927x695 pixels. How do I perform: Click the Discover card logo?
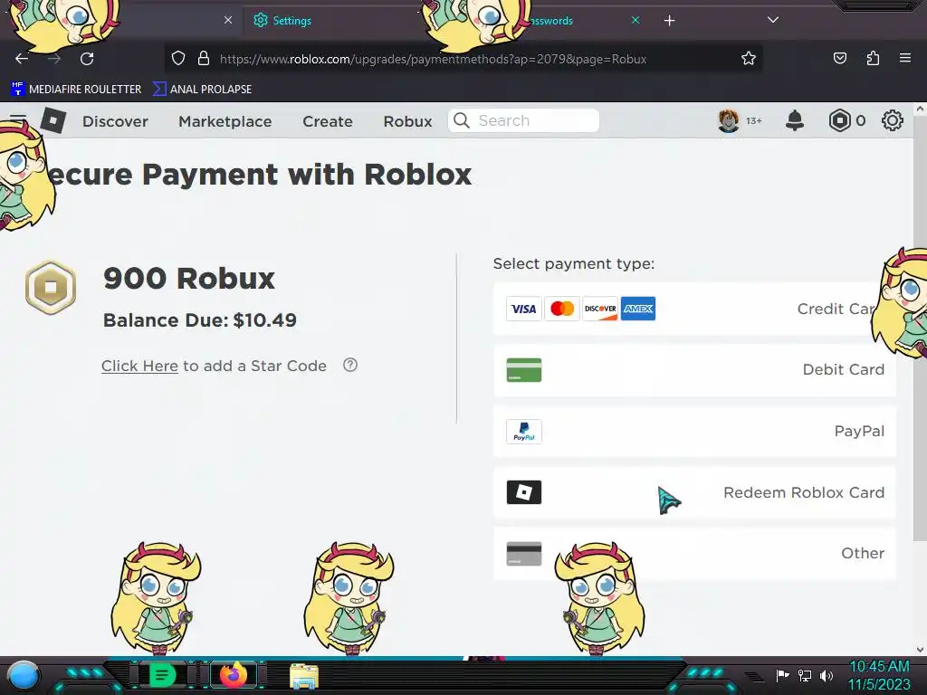(x=600, y=309)
